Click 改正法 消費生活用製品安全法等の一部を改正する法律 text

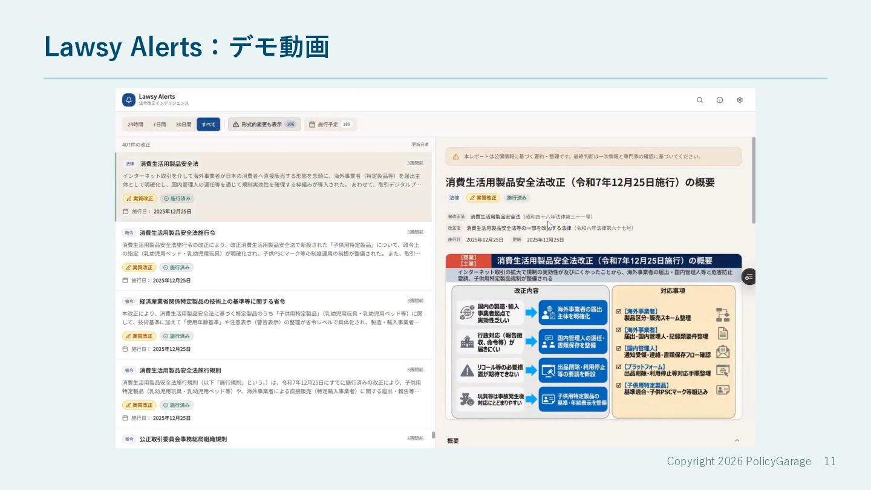549,228
